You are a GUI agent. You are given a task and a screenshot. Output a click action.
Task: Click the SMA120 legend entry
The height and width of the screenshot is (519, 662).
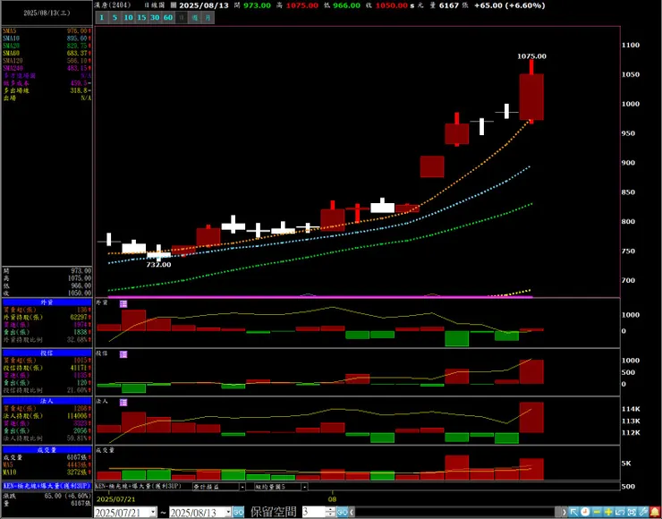point(47,60)
